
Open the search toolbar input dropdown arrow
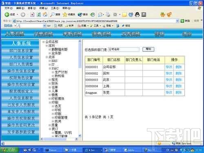[x=44, y=26]
